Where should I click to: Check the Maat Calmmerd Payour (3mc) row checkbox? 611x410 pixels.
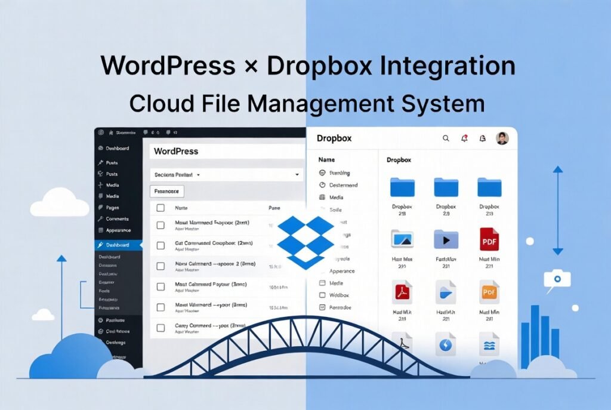click(x=161, y=286)
